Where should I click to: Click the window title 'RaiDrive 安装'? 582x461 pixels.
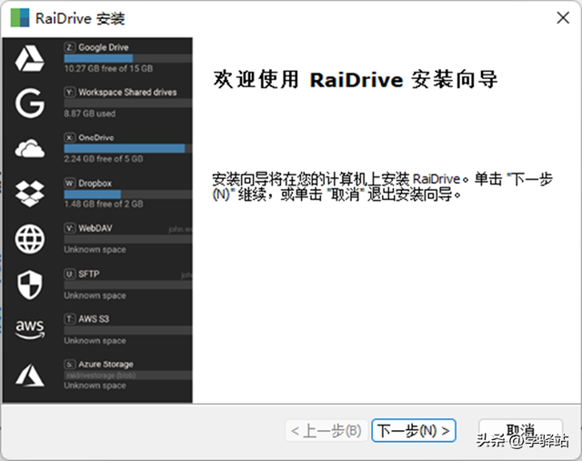(x=80, y=18)
